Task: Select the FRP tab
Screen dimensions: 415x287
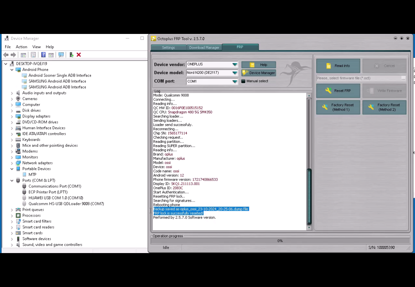Action: pos(240,47)
